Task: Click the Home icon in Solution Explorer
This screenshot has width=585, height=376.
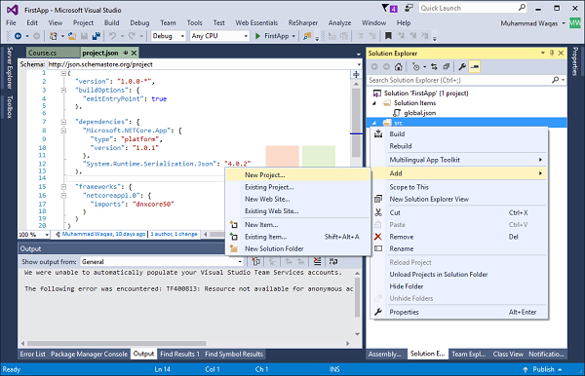Action: coord(399,67)
